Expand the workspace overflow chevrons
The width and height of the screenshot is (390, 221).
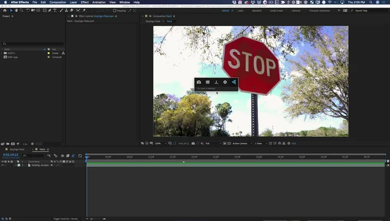339,11
